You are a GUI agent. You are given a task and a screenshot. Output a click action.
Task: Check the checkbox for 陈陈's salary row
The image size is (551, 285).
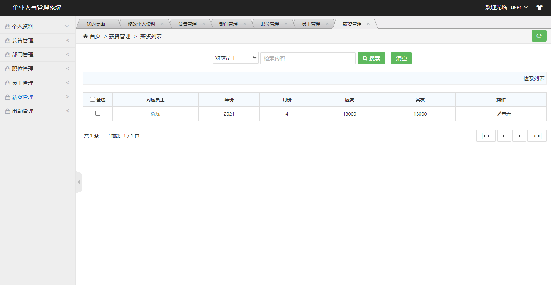click(x=97, y=113)
